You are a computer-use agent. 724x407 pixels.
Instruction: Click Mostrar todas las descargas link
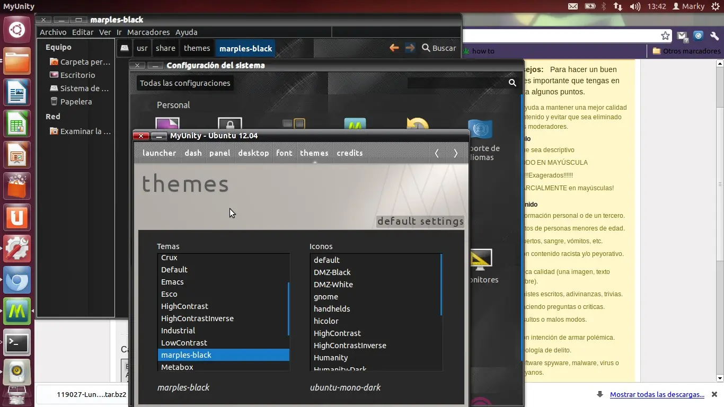(657, 394)
